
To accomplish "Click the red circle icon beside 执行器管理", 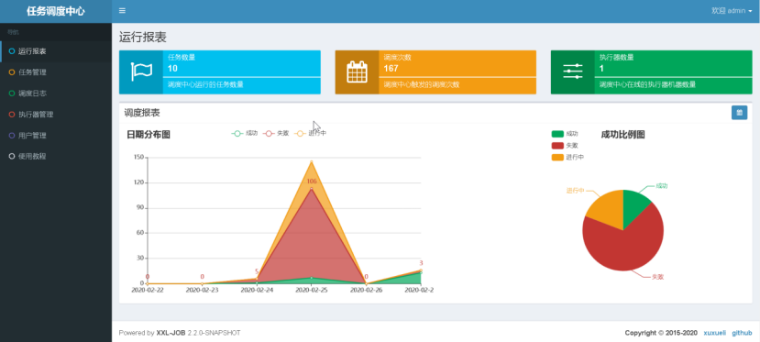I will pos(12,115).
